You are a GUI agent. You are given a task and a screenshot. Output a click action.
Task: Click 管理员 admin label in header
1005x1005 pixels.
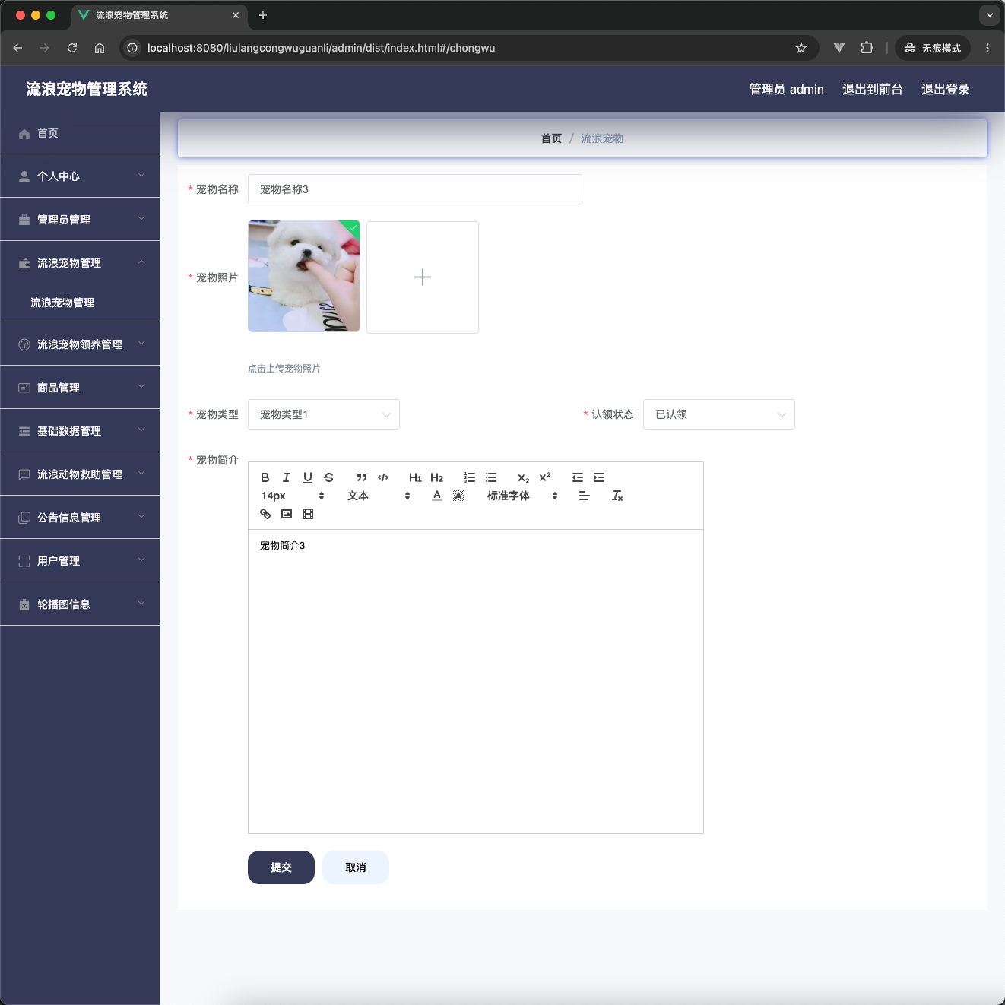[x=787, y=89]
